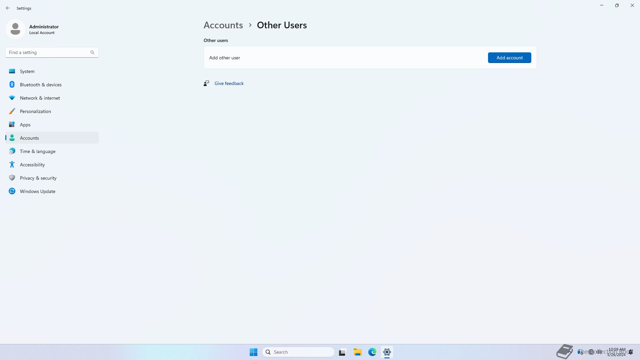Click the Add account button
This screenshot has height=360, width=640.
coord(509,58)
